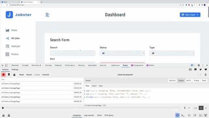This screenshot has height=118, width=209.
Task: Open Redux documentation book icon
Action: coord(190,69)
